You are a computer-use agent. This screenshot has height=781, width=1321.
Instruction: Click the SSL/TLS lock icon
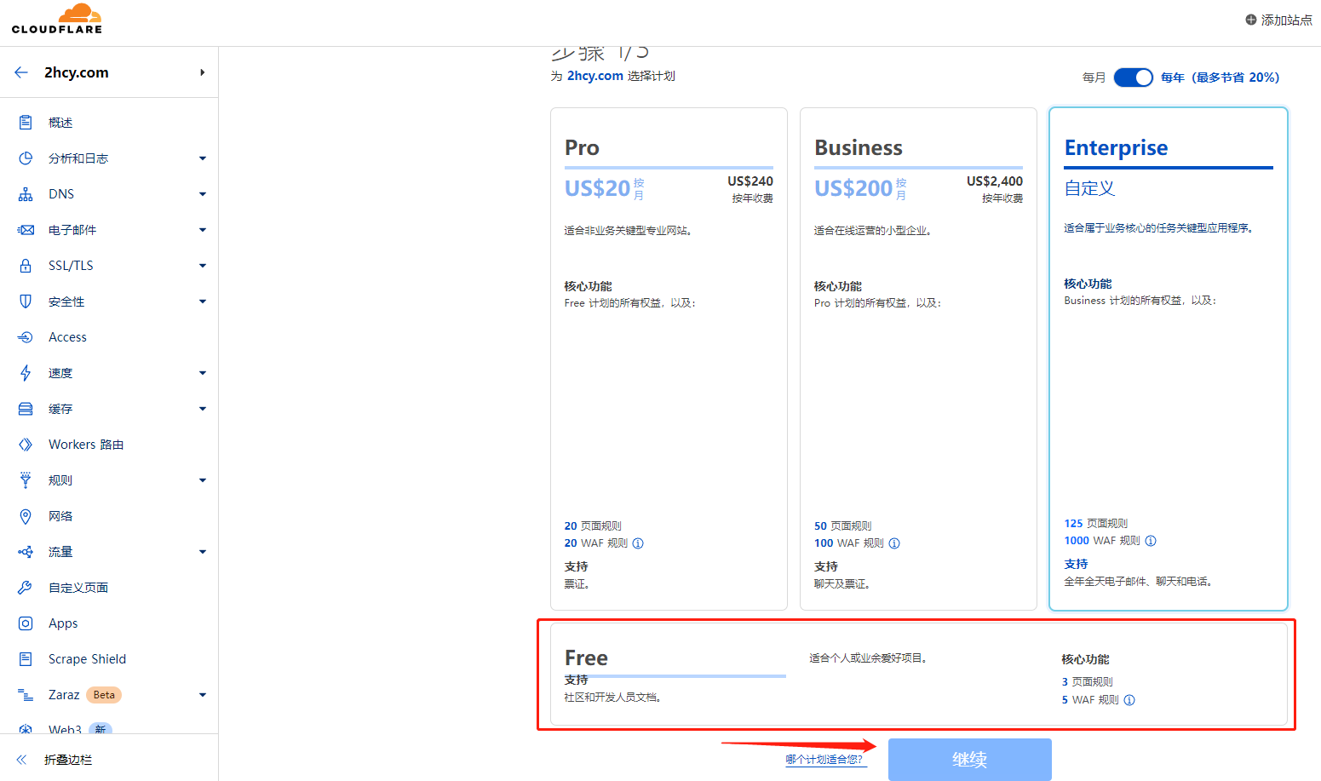pos(26,266)
